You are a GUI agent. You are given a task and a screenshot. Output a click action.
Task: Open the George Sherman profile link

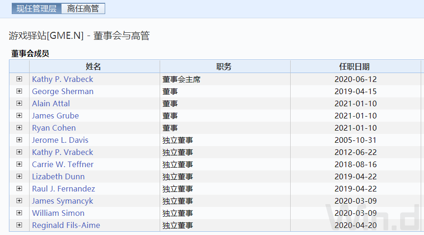(x=63, y=91)
